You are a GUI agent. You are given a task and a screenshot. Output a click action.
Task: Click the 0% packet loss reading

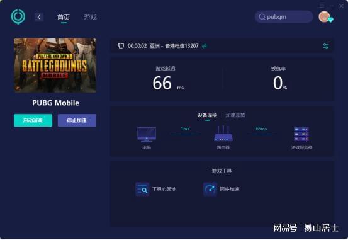pos(280,83)
